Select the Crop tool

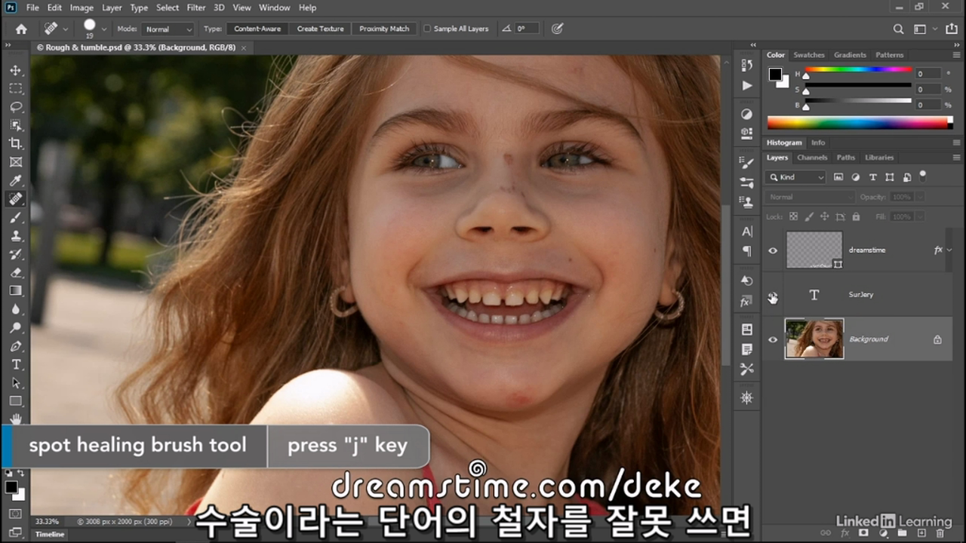(x=15, y=143)
